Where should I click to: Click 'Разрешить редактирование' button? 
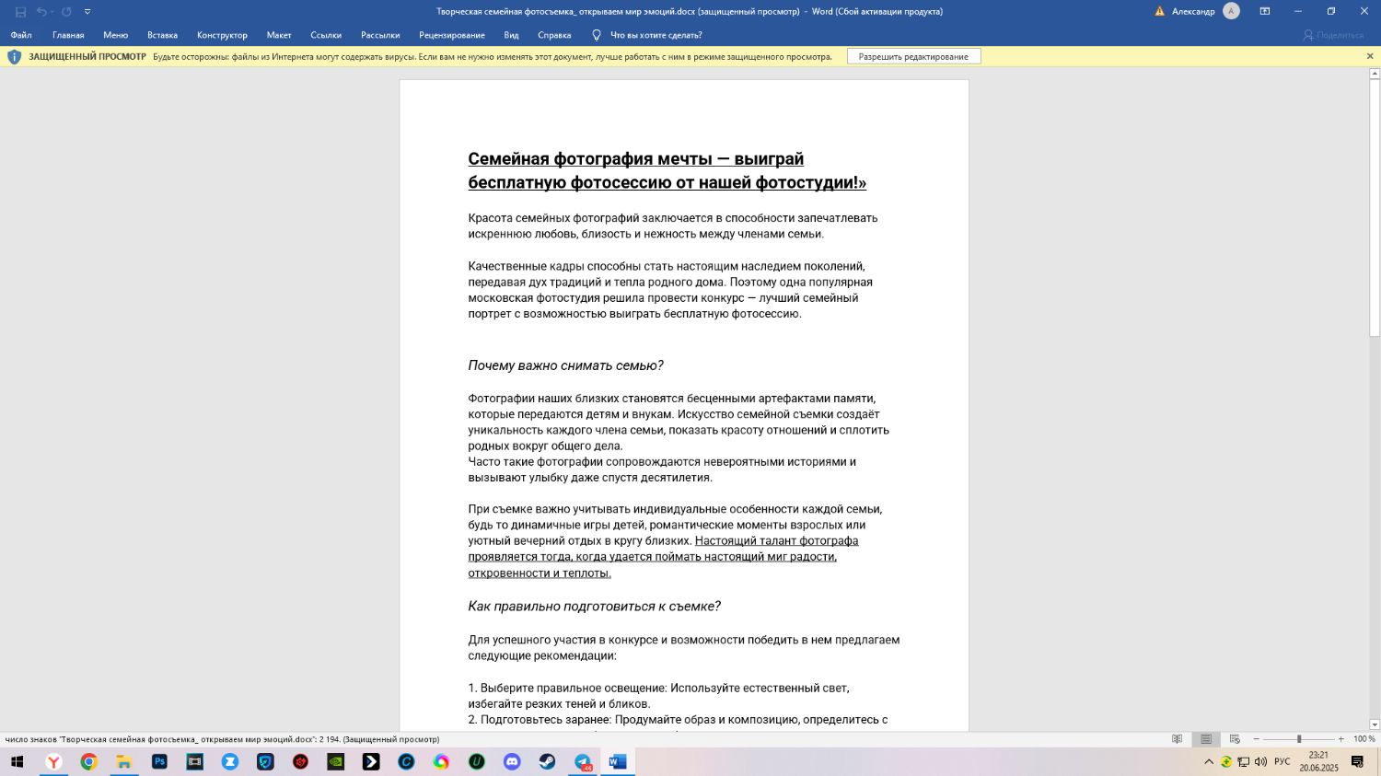(x=913, y=56)
